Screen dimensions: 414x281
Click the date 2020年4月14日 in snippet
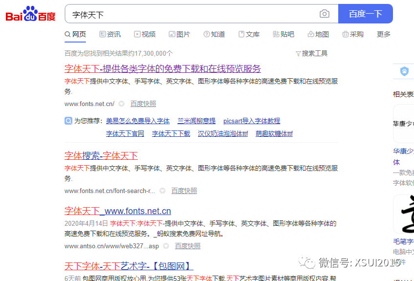click(x=86, y=223)
